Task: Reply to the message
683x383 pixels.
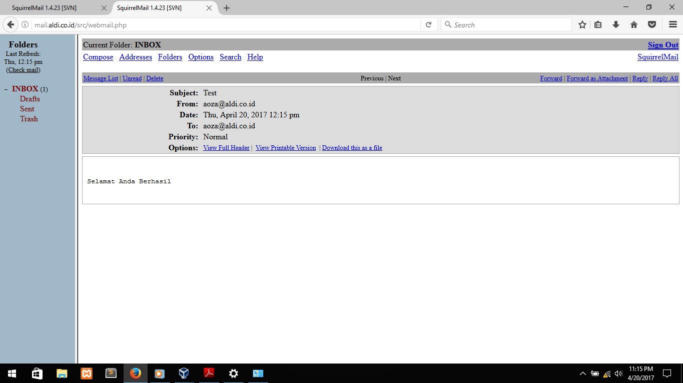Action: (x=640, y=78)
